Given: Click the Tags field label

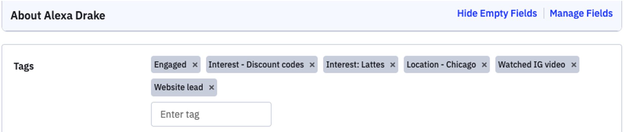Looking at the screenshot, I should [24, 66].
